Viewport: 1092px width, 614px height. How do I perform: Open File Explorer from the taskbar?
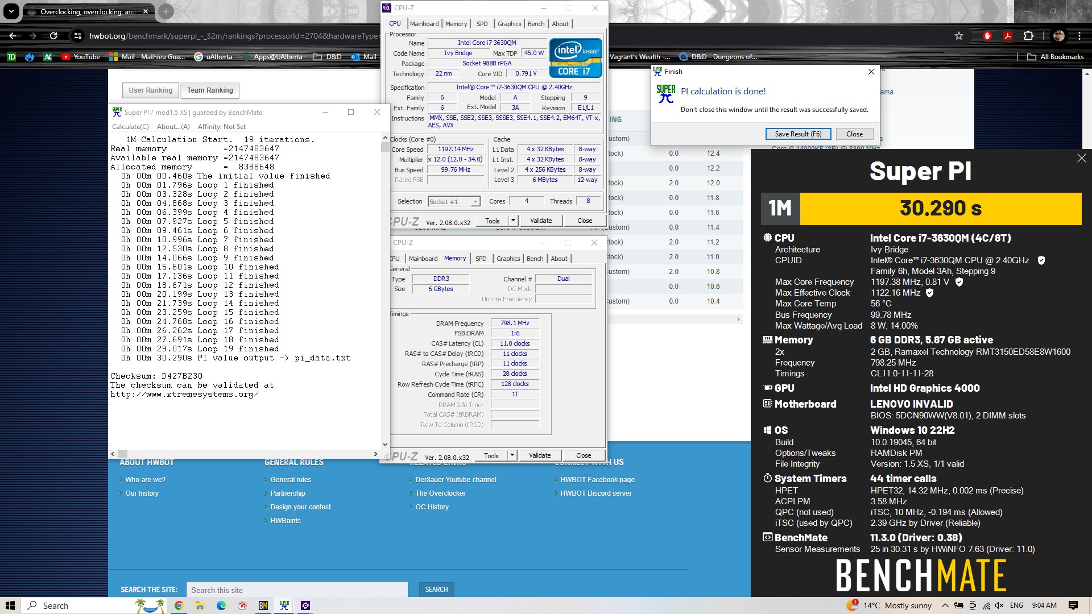click(x=200, y=605)
